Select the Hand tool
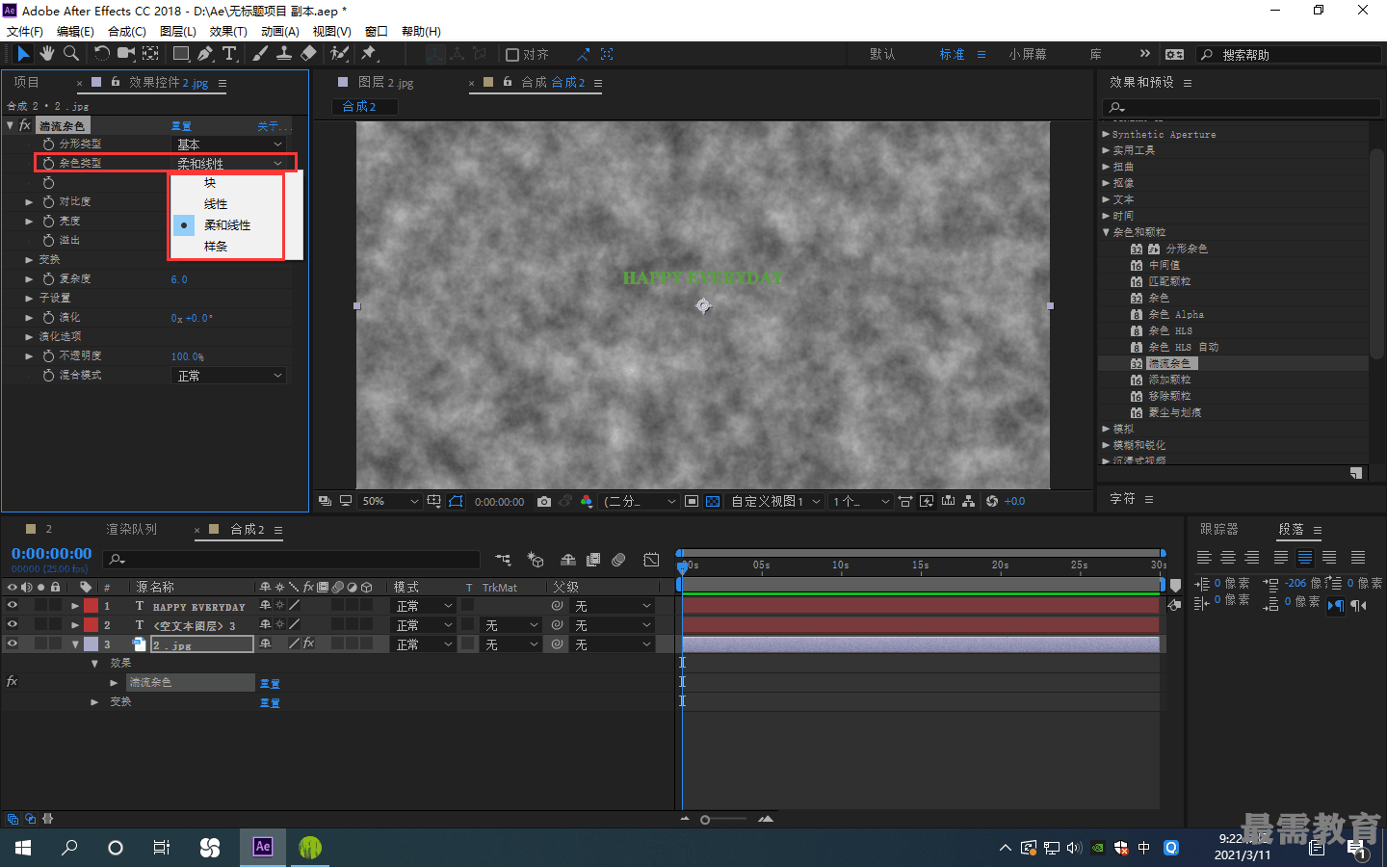The image size is (1387, 867). pos(46,54)
